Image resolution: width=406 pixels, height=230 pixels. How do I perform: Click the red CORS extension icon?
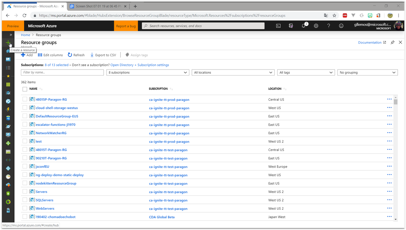tap(345, 15)
